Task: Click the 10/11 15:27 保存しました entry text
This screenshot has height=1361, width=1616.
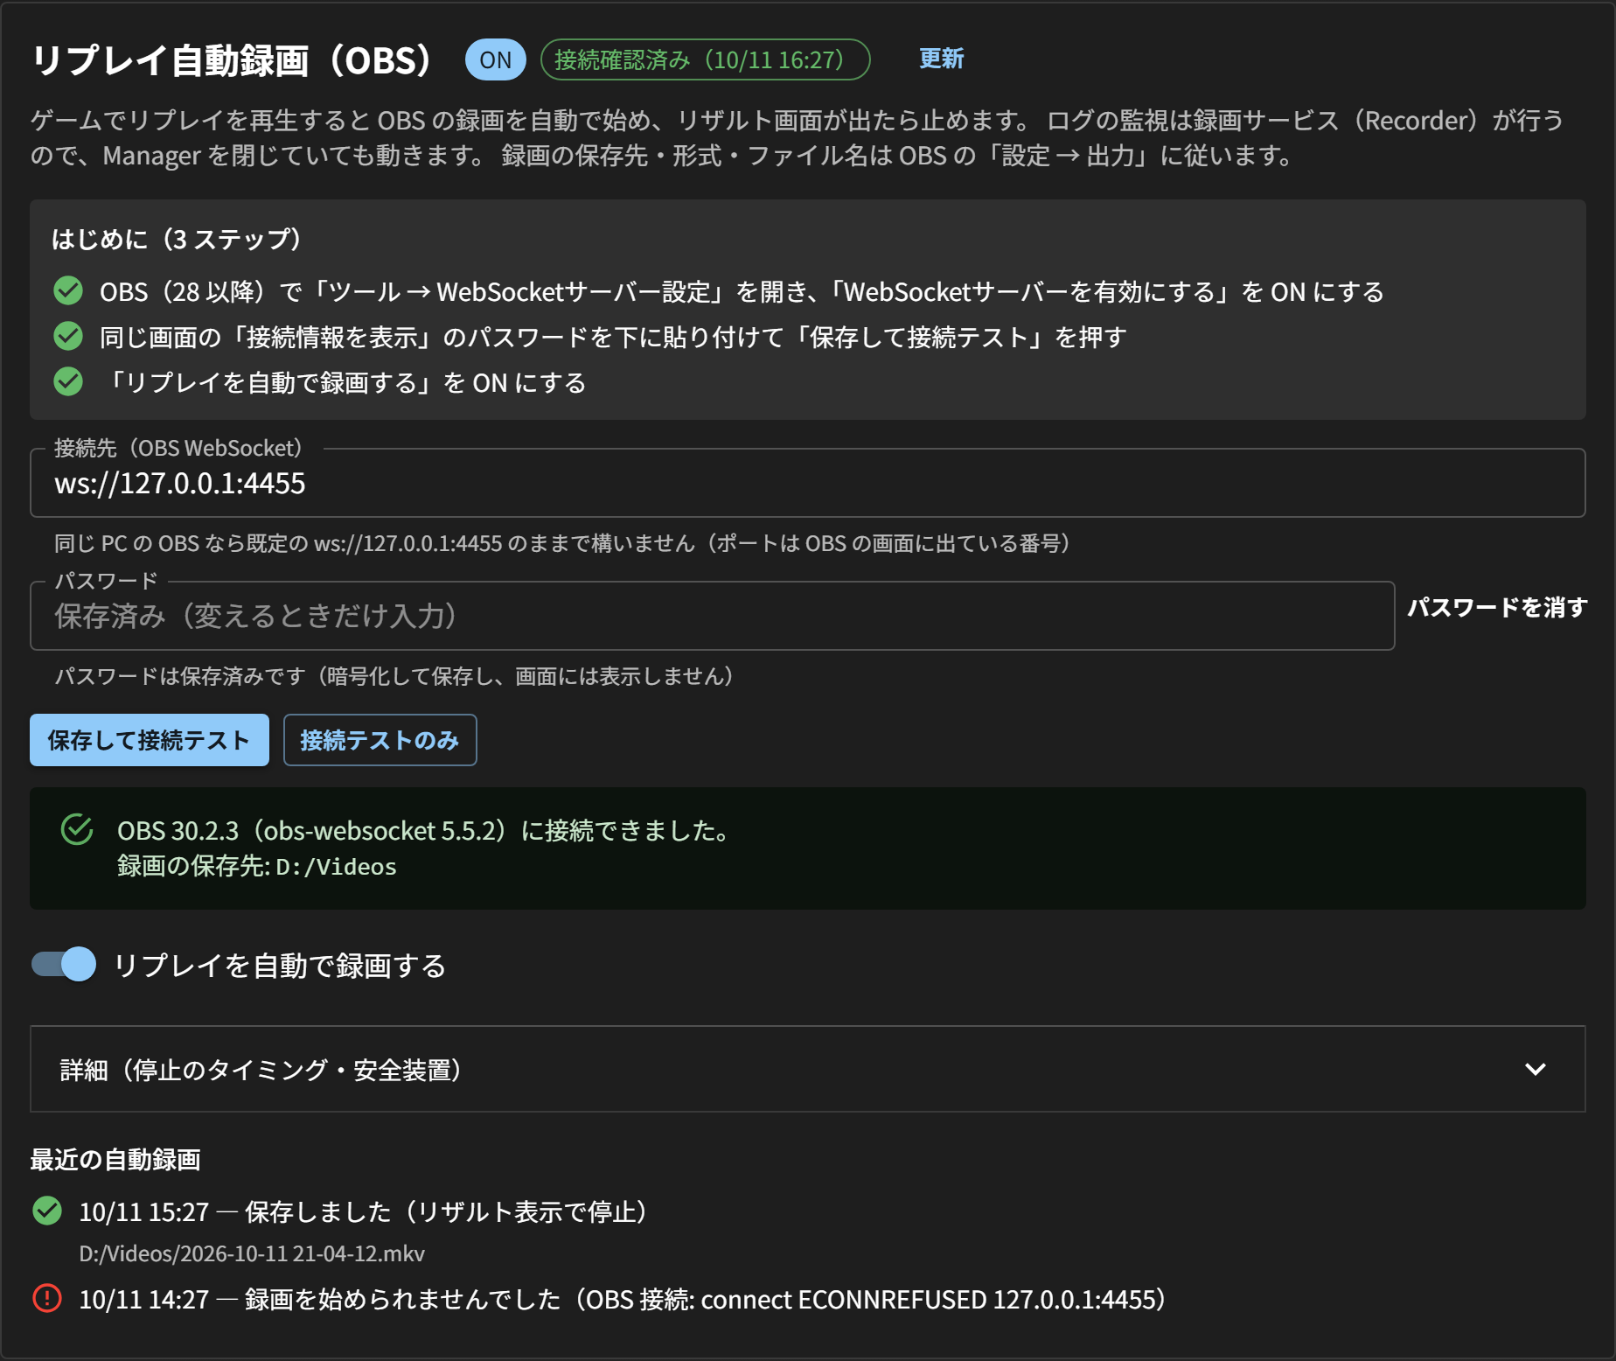Action: click(x=362, y=1211)
